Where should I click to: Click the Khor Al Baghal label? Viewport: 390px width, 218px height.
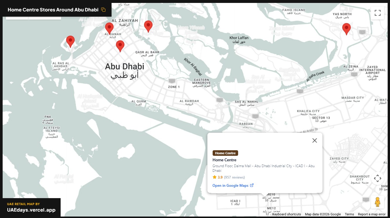pos(193,66)
